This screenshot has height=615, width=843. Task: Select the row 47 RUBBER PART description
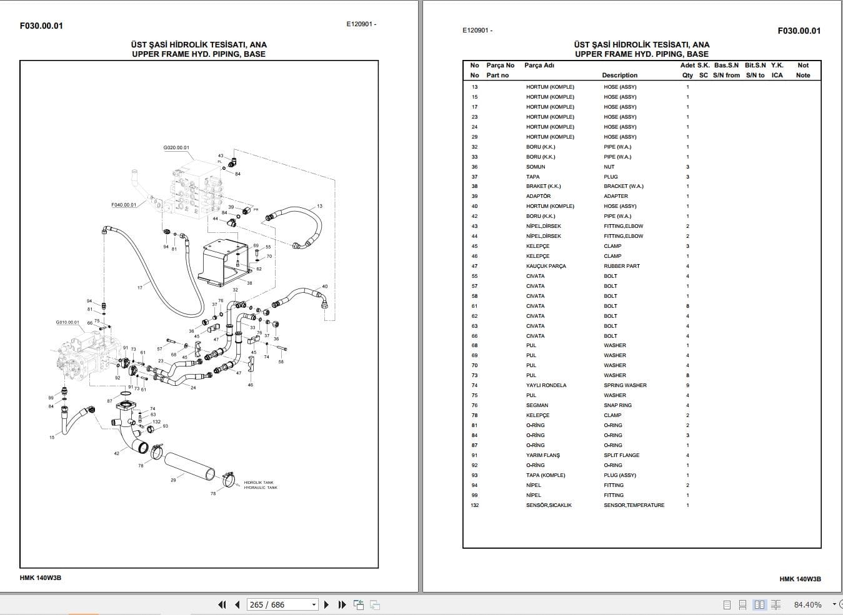[622, 266]
